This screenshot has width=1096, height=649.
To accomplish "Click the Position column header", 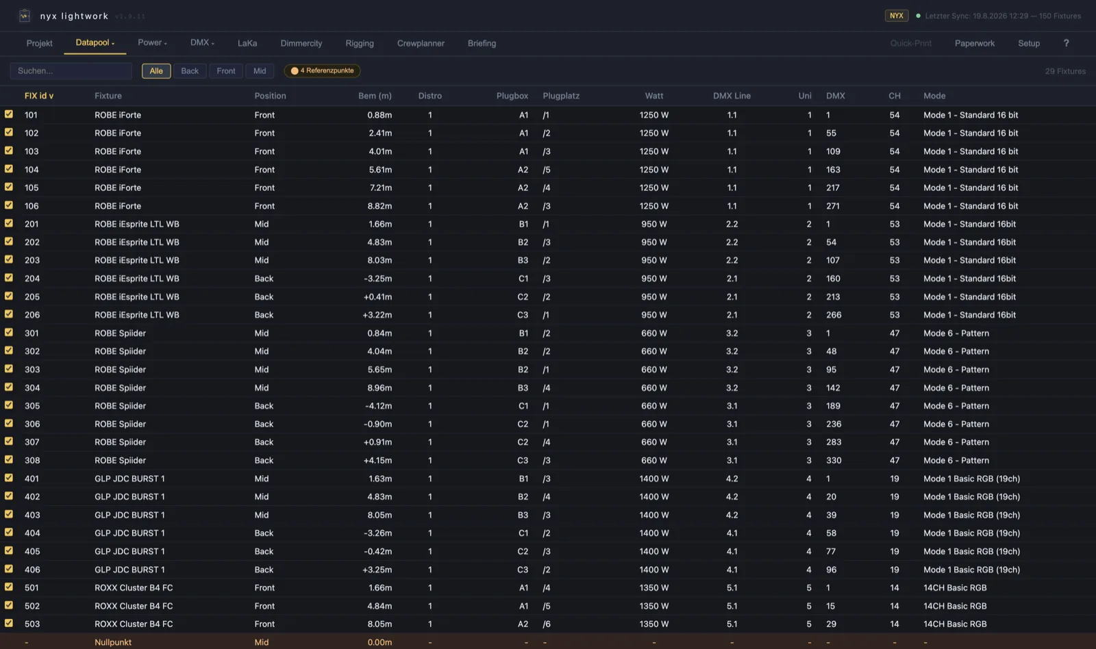I will (x=271, y=96).
